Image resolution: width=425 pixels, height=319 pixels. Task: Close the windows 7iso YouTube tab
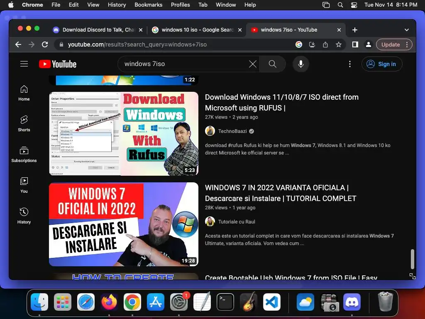pos(339,30)
